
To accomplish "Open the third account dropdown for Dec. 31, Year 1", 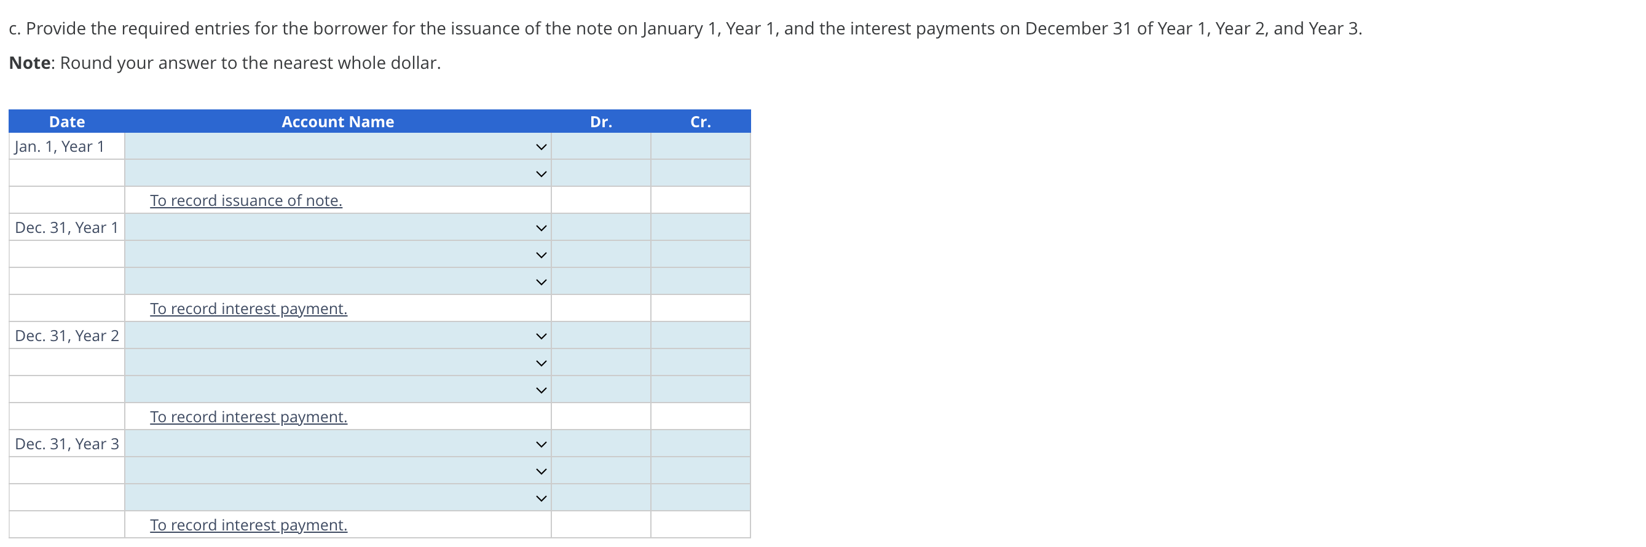I will coord(541,280).
